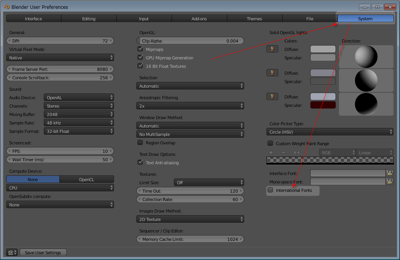Toggle Text Anti-aliasing checkbox
The width and height of the screenshot is (400, 260).
pyautogui.click(x=140, y=162)
